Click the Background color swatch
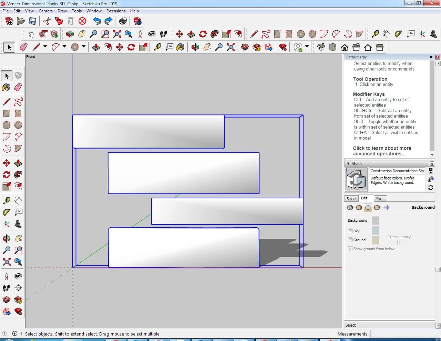441x341 pixels. pyautogui.click(x=375, y=220)
